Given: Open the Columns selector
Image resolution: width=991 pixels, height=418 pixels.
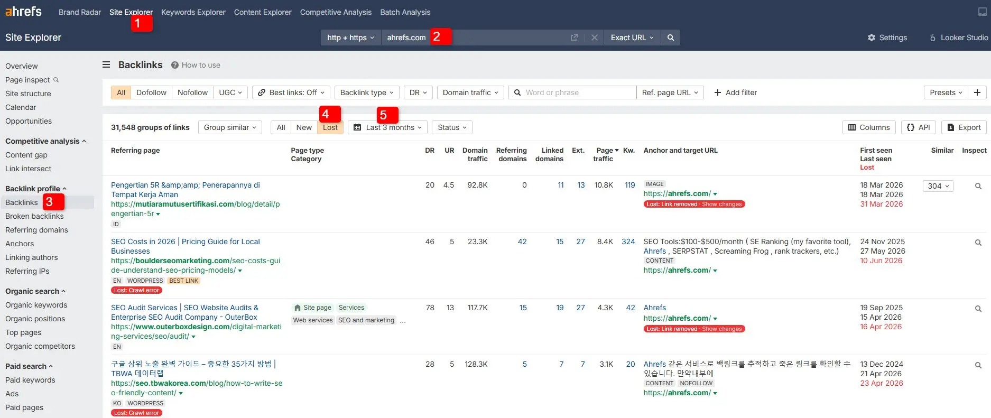Looking at the screenshot, I should click(869, 127).
